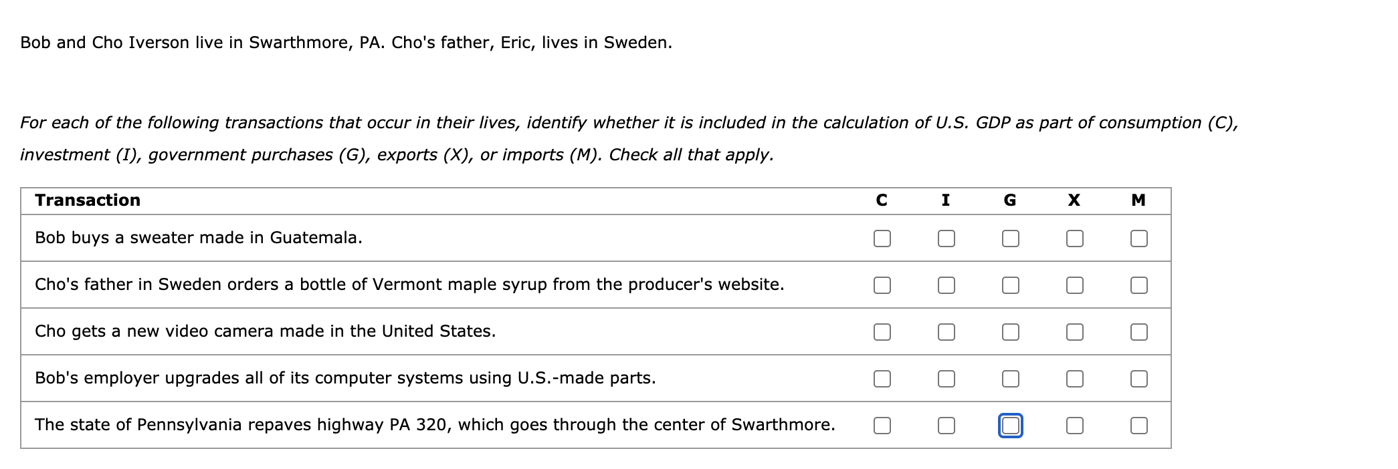This screenshot has height=469, width=1398.
Task: Check X for employer computer systems upgrade
Action: (1074, 379)
